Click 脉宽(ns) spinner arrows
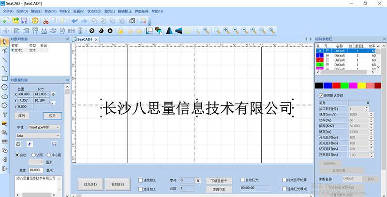This screenshot has width=387, height=197. (371, 131)
